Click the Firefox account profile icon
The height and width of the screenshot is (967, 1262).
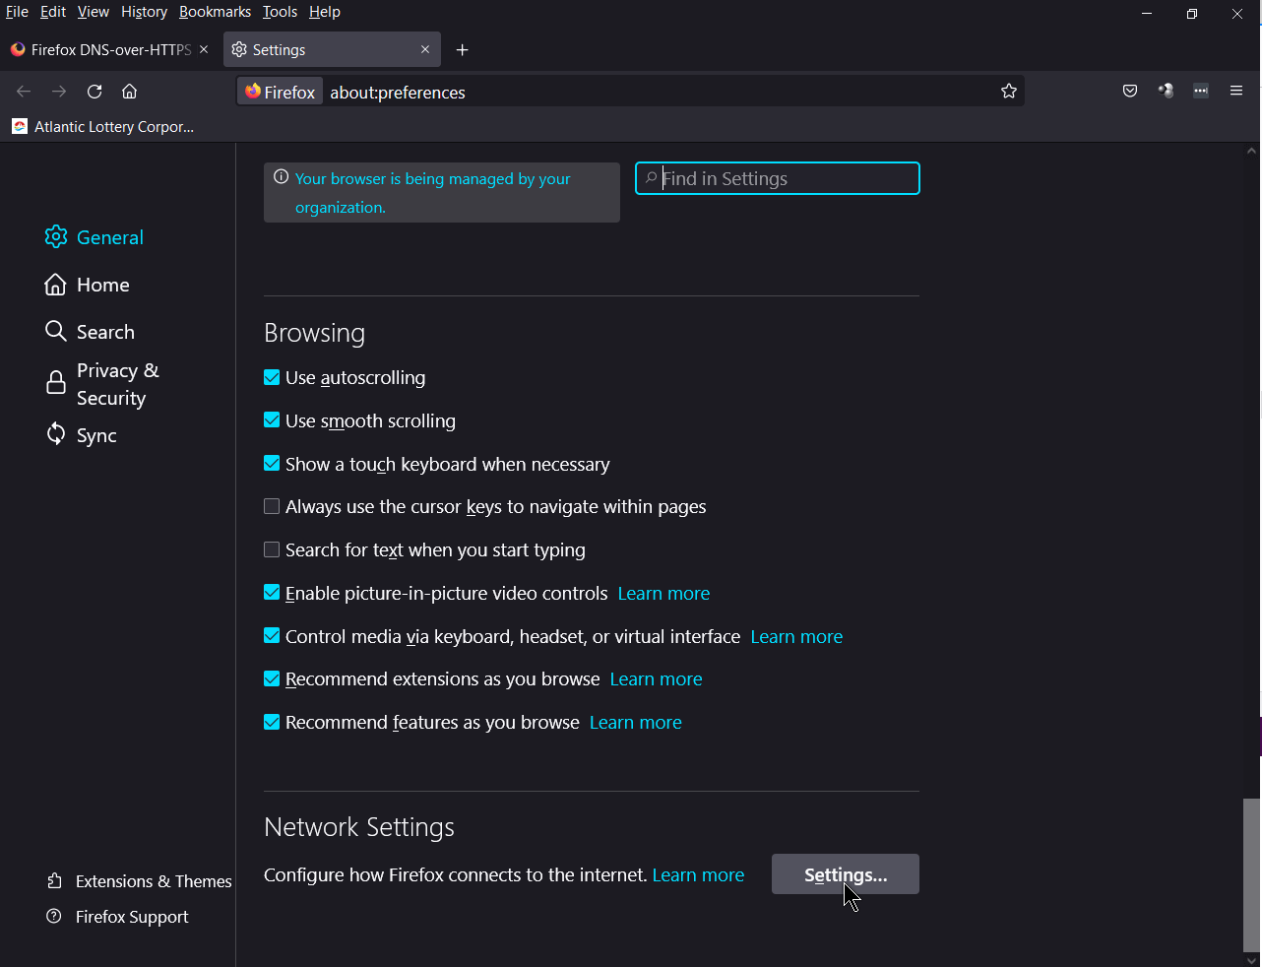[1166, 92]
